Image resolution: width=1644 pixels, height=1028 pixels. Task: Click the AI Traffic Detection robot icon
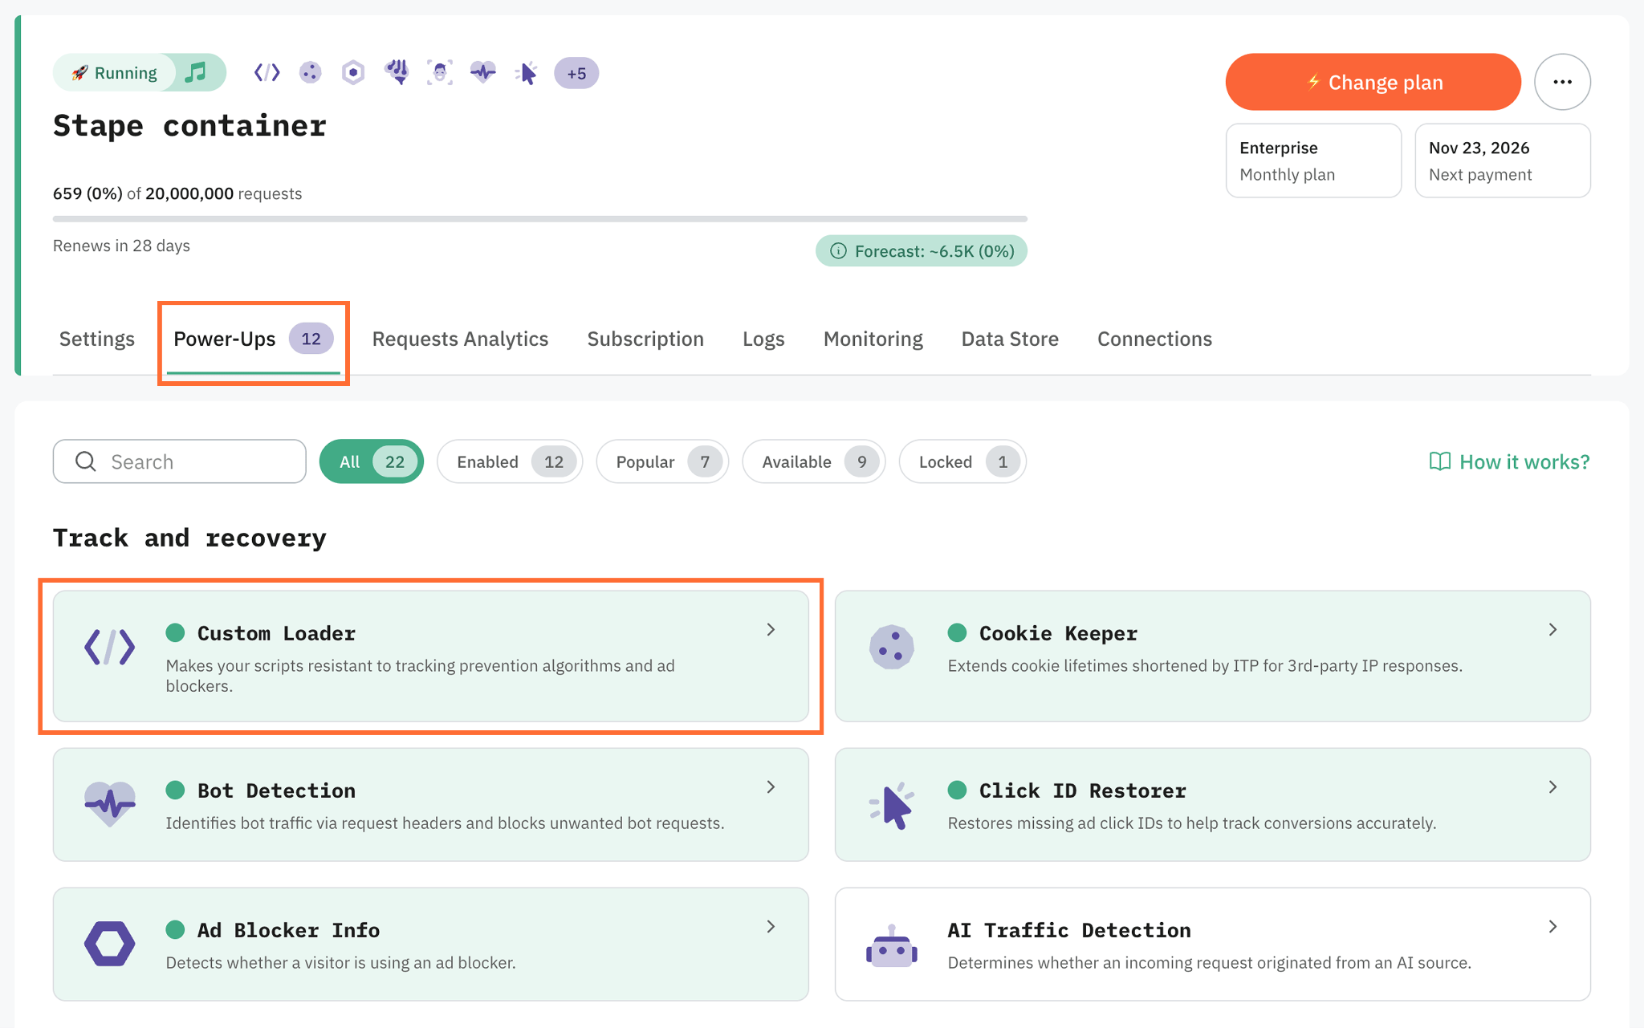click(x=892, y=946)
